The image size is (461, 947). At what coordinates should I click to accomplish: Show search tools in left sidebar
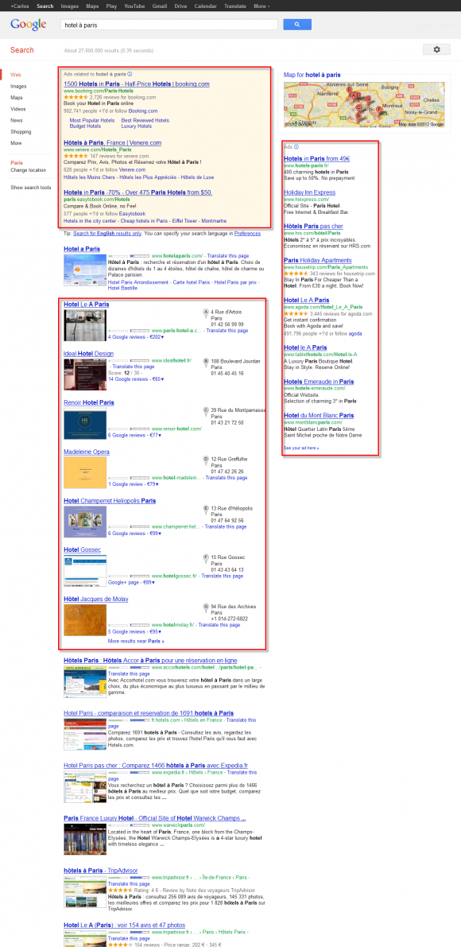[30, 188]
